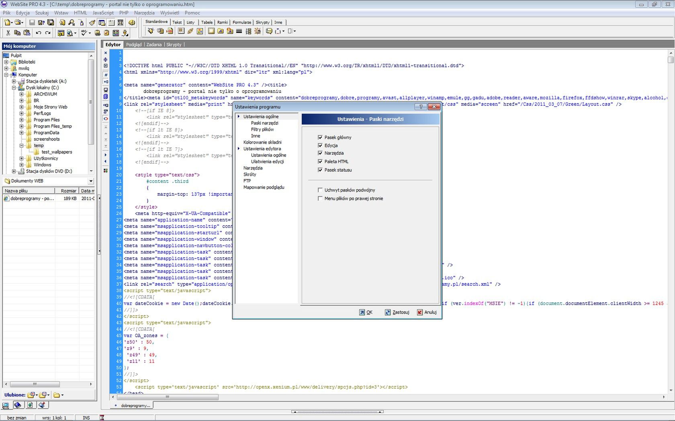Uncheck the Pasek statusu checkbox

pos(320,170)
